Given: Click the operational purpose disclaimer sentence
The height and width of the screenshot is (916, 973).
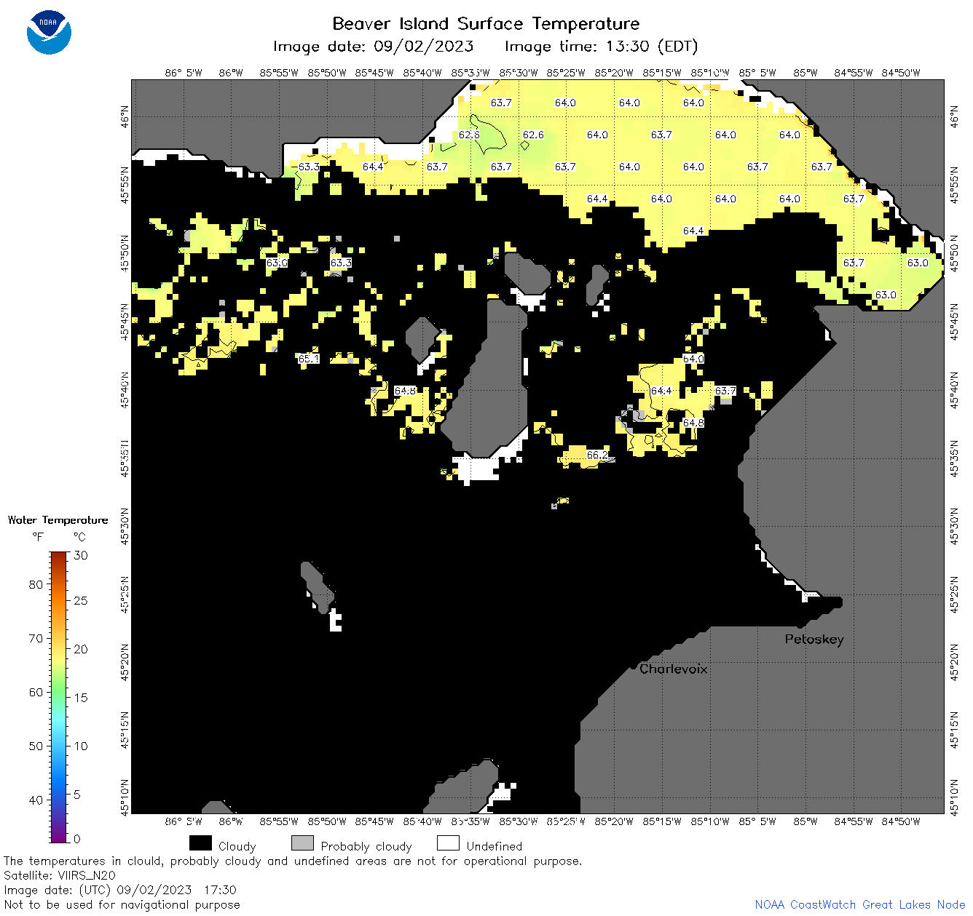Looking at the screenshot, I should [293, 861].
